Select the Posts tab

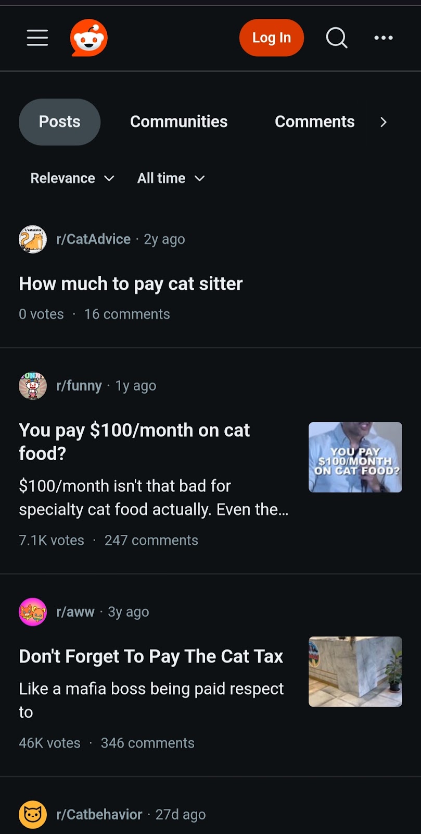tap(60, 122)
